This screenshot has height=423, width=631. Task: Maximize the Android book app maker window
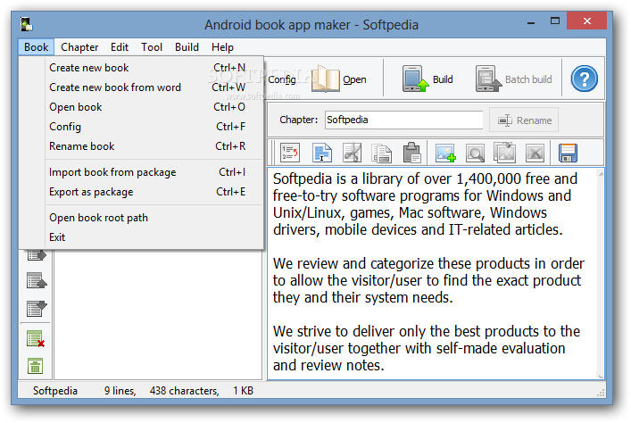point(555,21)
